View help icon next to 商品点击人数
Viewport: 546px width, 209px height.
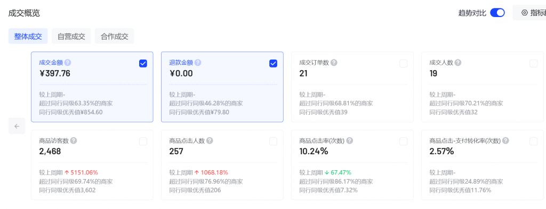(210, 140)
